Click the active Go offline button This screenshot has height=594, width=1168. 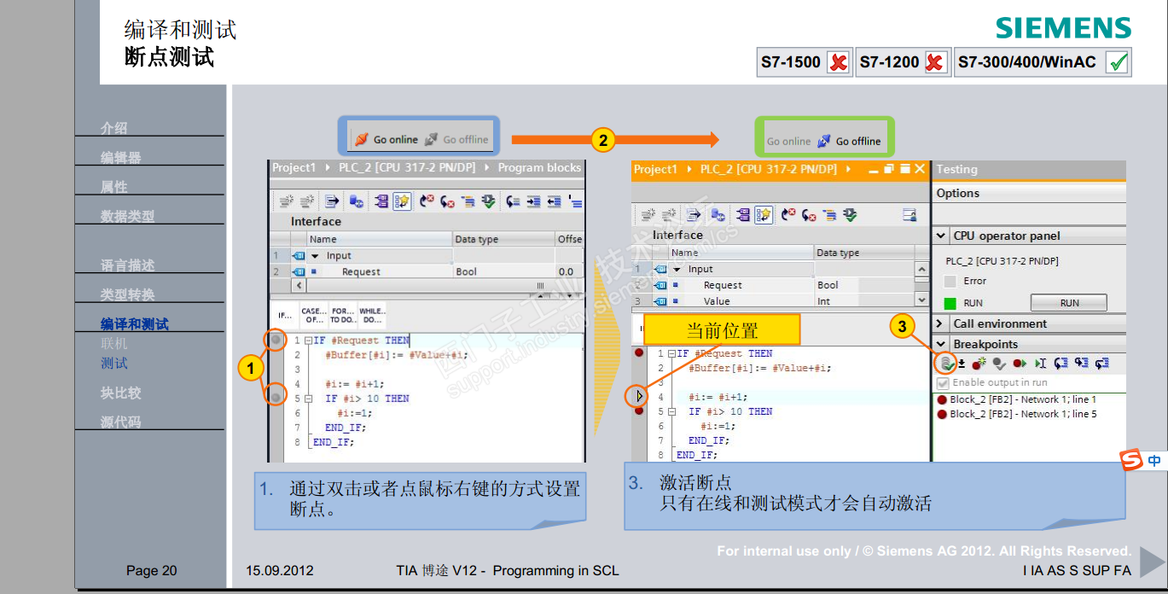(x=849, y=141)
